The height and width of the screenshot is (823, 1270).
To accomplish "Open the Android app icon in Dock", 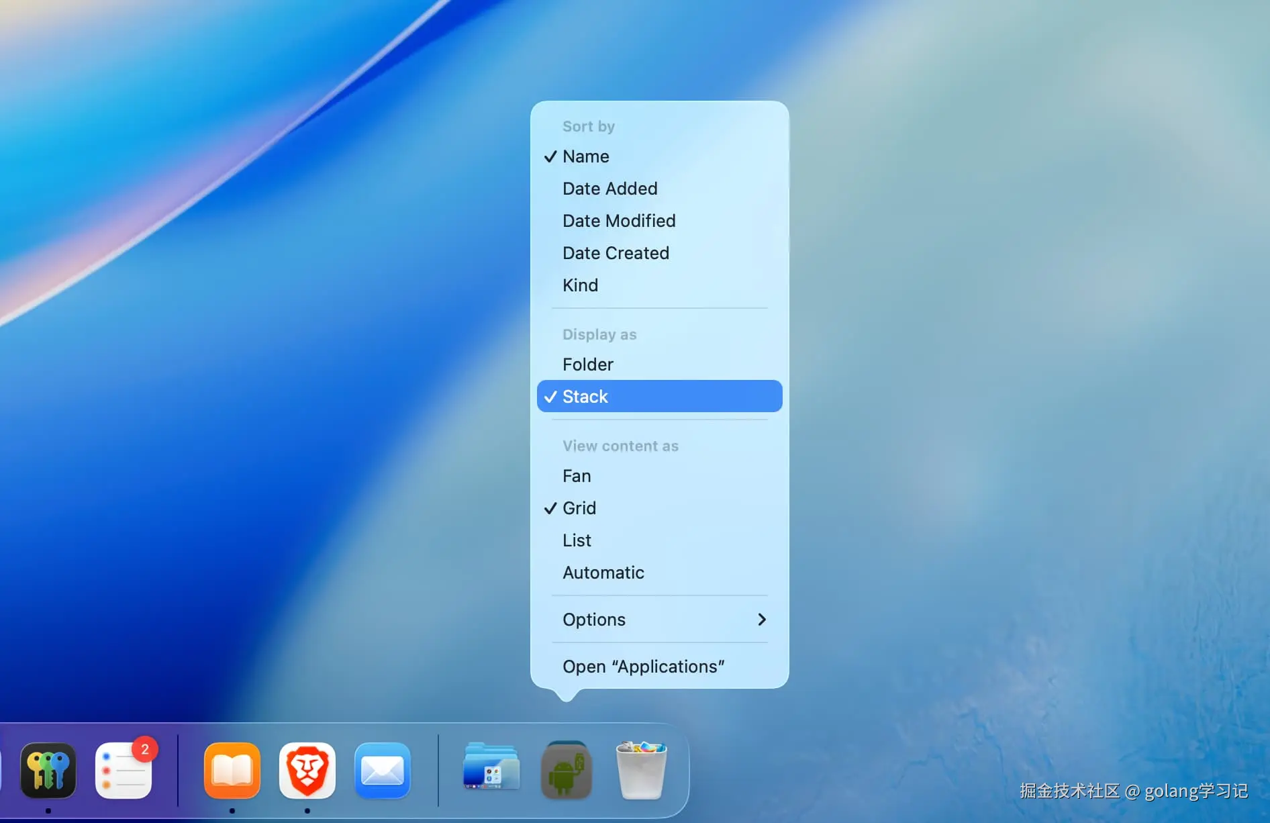I will (567, 769).
